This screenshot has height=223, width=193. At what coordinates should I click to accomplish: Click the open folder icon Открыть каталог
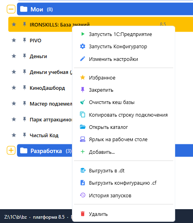[83, 127]
